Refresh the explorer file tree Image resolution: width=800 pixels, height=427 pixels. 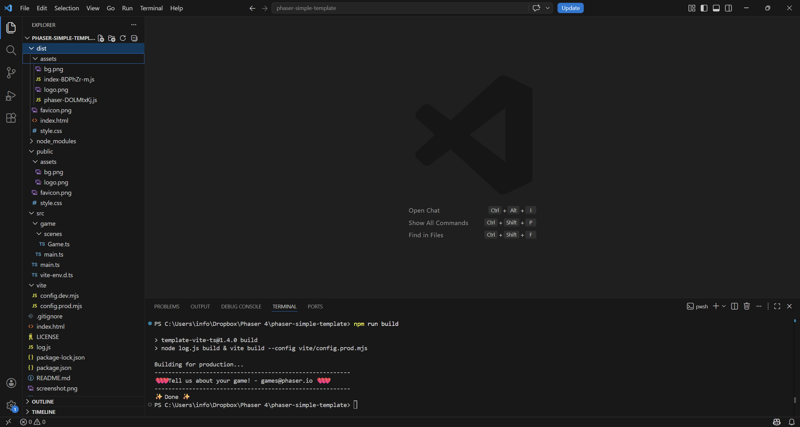pyautogui.click(x=123, y=38)
